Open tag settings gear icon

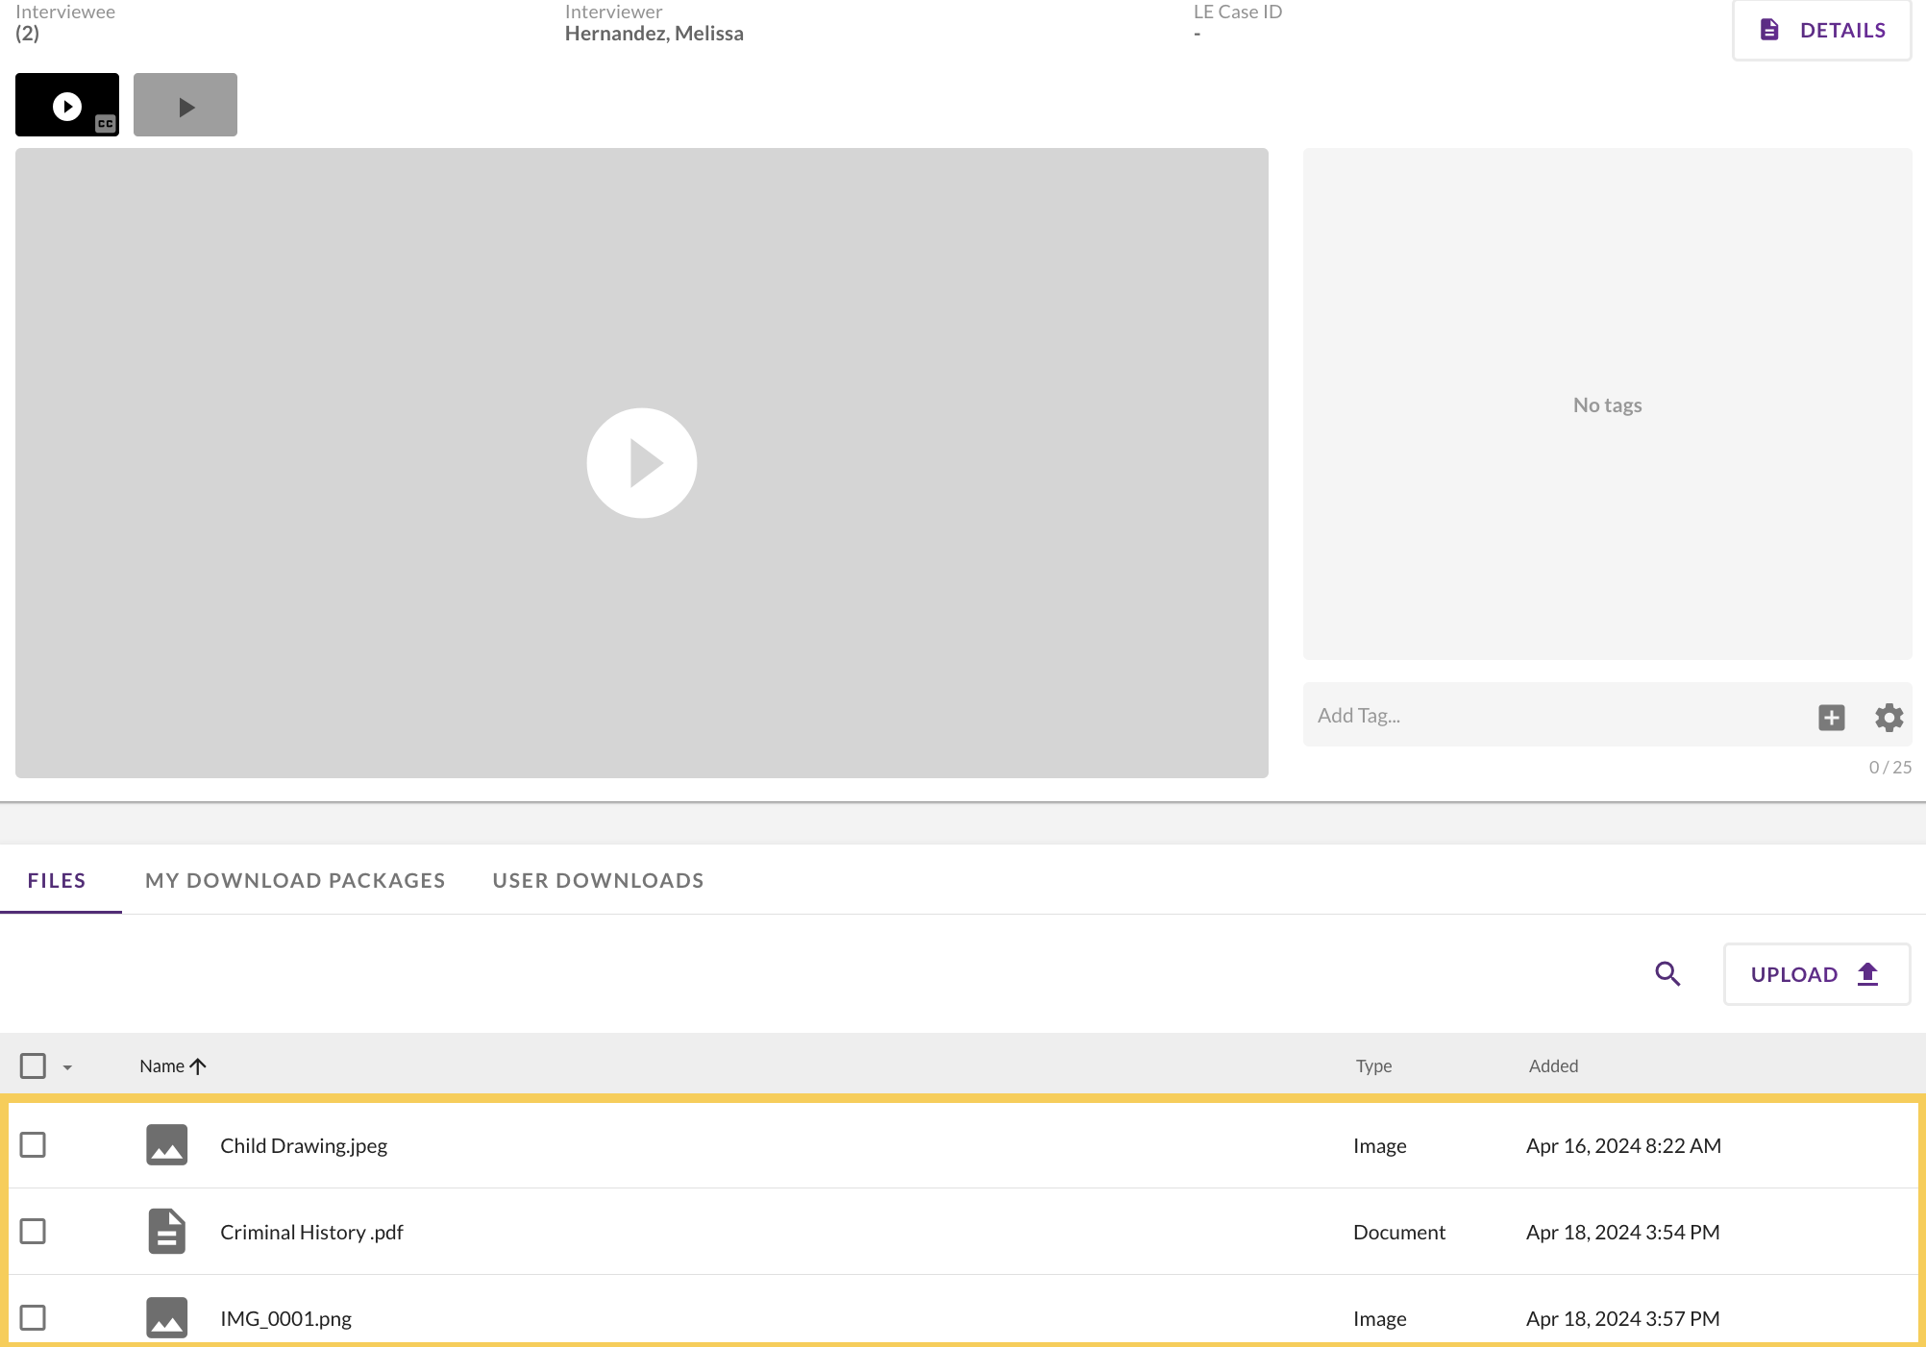(x=1889, y=717)
